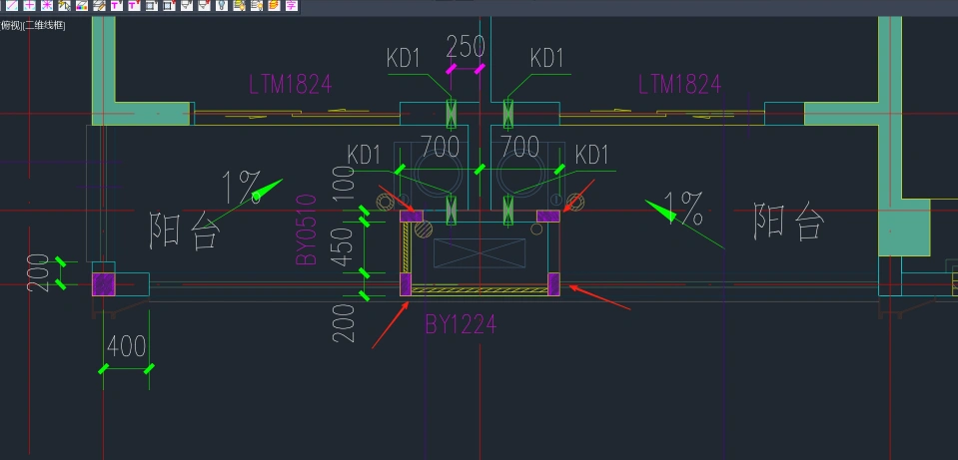
Task: Open the 俯视 view direction menu
Action: pos(11,25)
